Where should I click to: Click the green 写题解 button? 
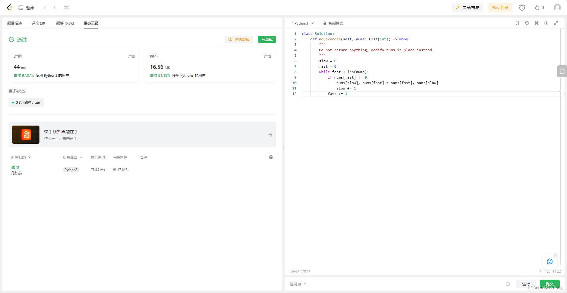point(267,39)
